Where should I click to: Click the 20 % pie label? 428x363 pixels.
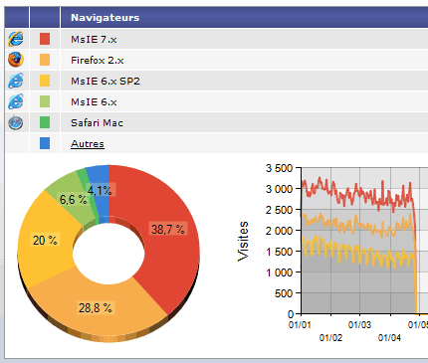[x=45, y=240]
